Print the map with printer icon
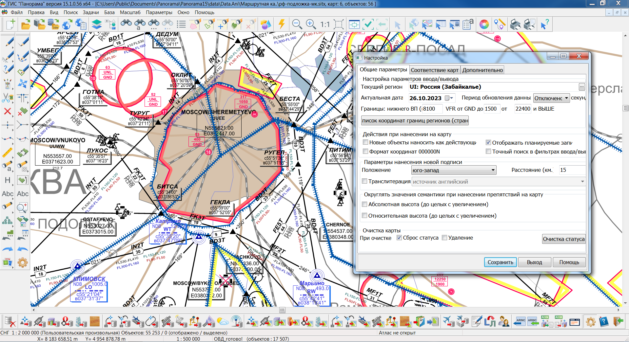 (515, 24)
